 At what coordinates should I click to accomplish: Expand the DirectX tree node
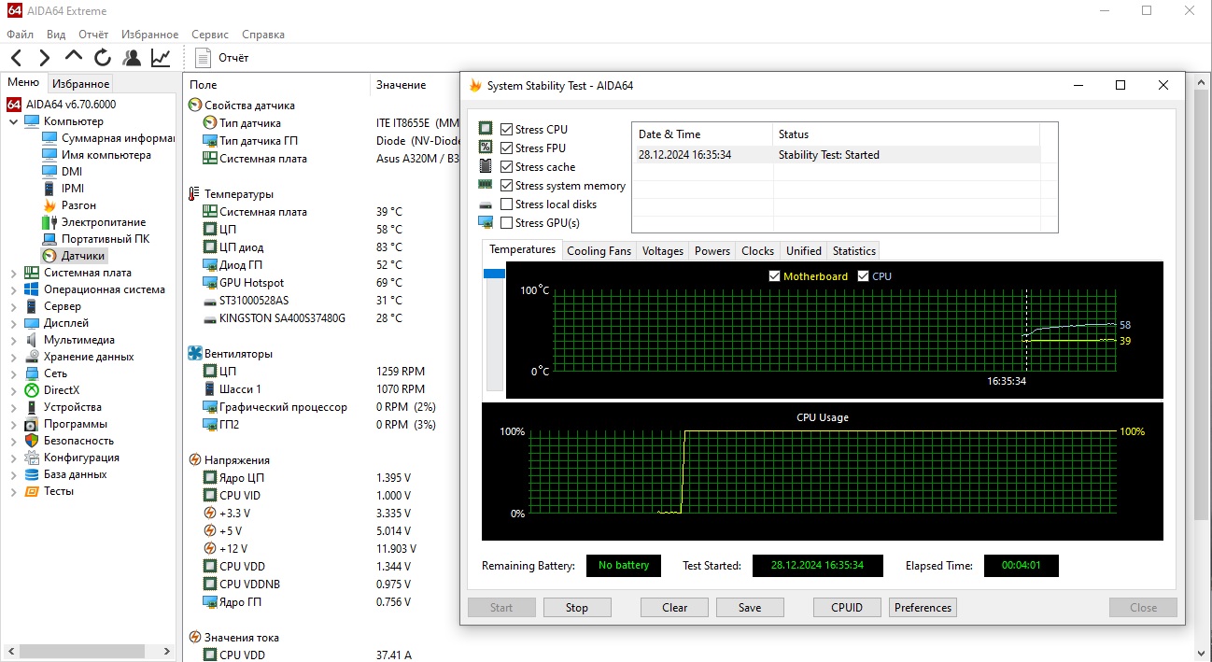click(13, 390)
